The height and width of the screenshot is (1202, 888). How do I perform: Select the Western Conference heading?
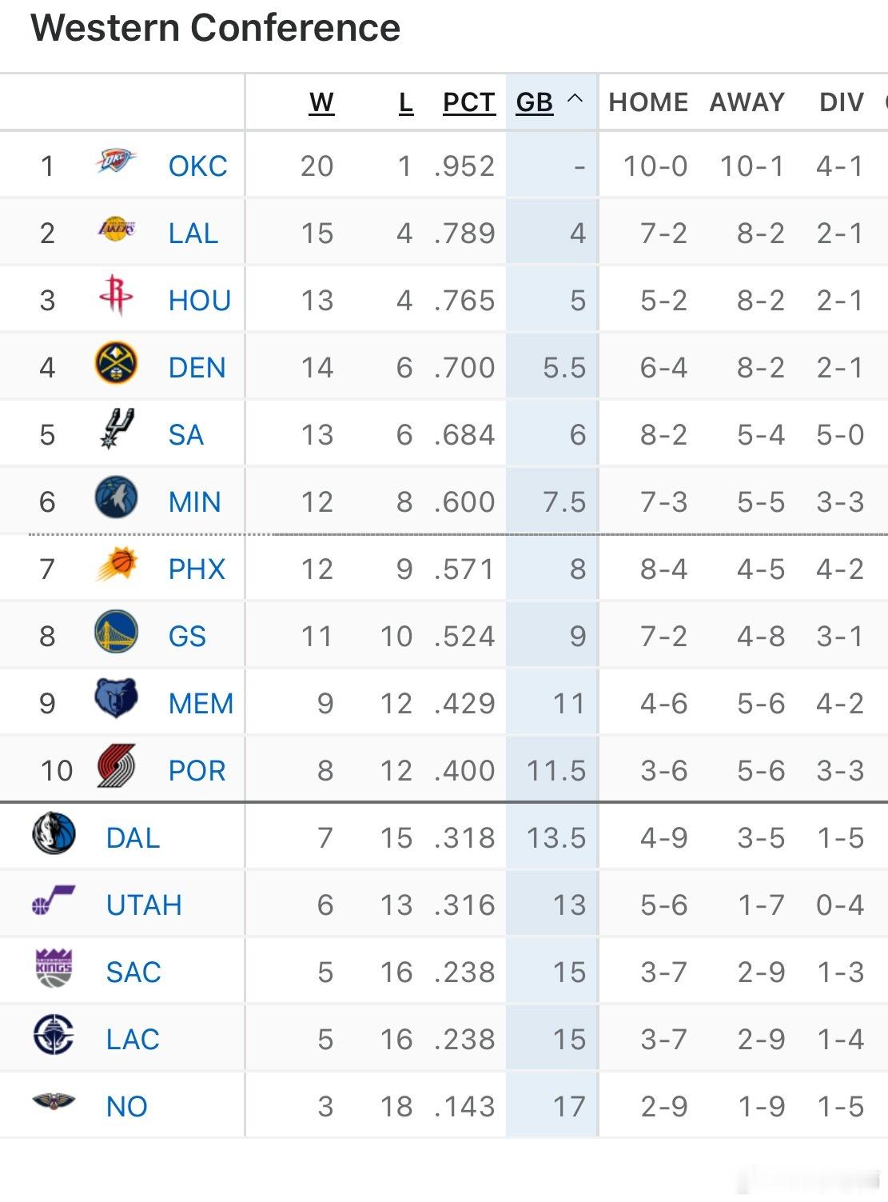[214, 27]
